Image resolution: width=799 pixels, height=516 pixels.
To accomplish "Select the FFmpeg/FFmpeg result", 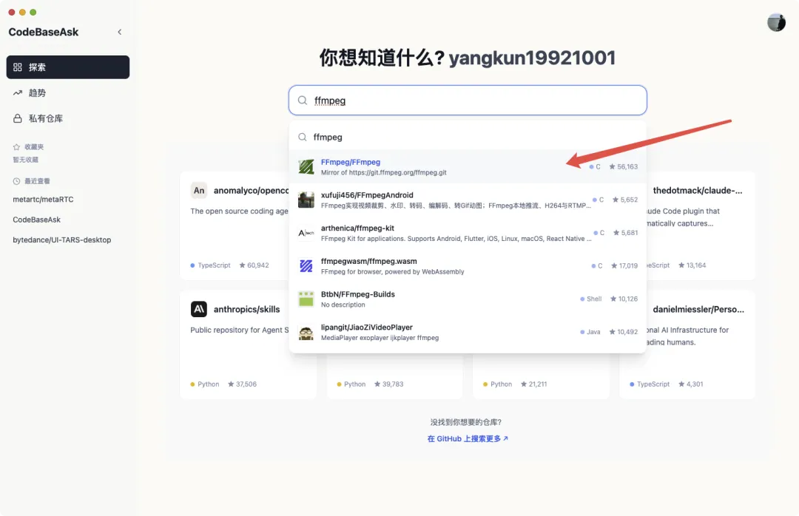I will (468, 166).
